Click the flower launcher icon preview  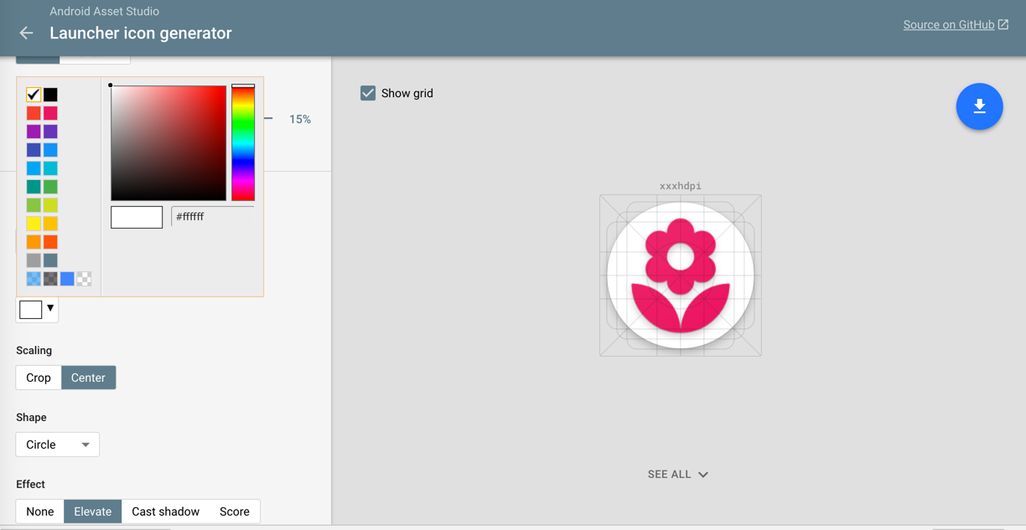(x=680, y=275)
